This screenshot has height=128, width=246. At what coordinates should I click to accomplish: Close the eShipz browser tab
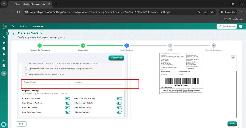(49, 4)
